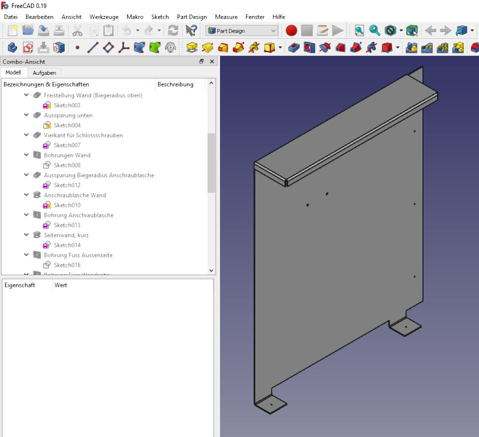This screenshot has width=479, height=437.
Task: Select the datum plane tool
Action: [x=108, y=48]
